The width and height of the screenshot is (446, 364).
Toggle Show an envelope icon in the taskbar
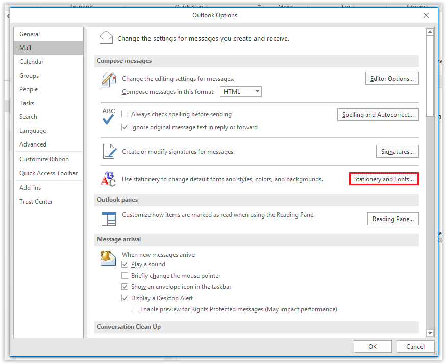click(x=125, y=286)
